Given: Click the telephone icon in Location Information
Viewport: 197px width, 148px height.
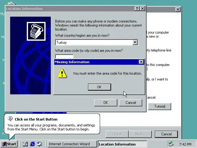Looking at the screenshot, I should pos(36,31).
